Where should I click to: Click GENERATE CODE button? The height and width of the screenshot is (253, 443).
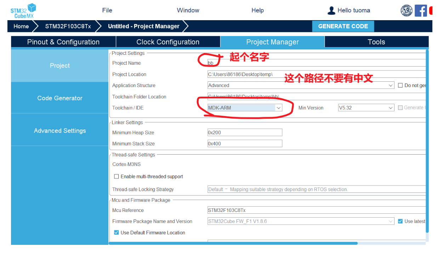click(x=343, y=26)
